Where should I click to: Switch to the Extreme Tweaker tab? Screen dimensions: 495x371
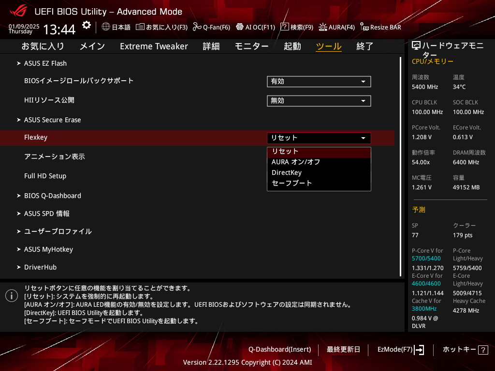click(x=154, y=46)
